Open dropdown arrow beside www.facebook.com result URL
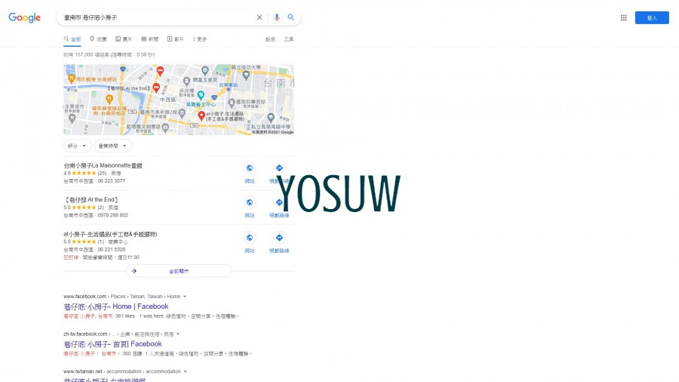This screenshot has height=382, width=679. 185,297
